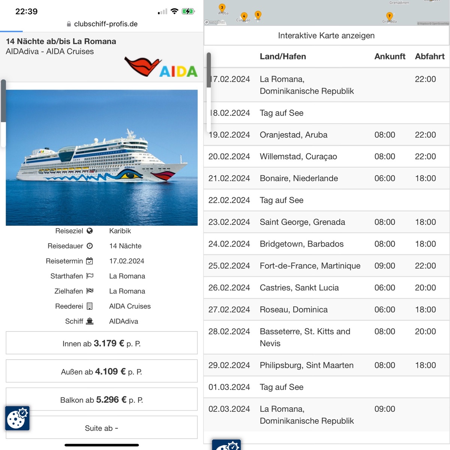Select the Innen ab 3.179 € price

[x=102, y=343]
